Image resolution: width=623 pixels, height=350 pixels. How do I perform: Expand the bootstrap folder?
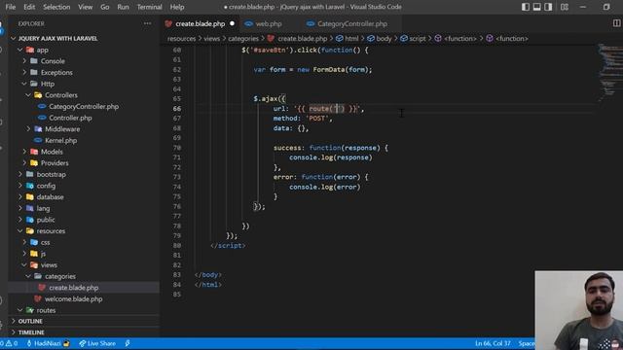(51, 174)
